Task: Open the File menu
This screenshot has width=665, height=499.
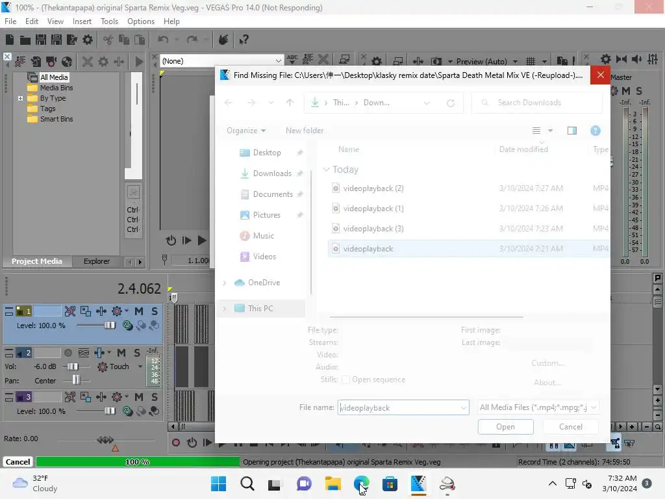Action: point(10,21)
